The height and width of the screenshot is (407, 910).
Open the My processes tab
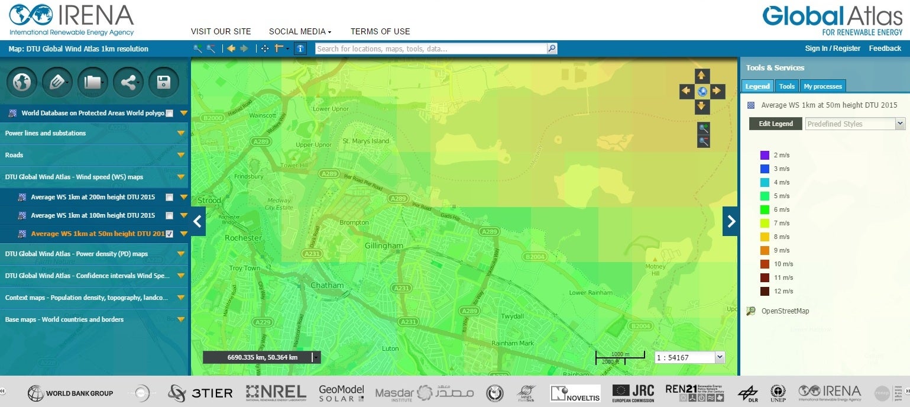(x=822, y=86)
